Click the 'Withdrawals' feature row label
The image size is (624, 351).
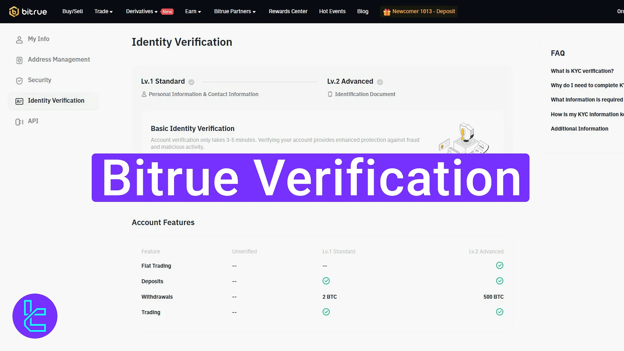tap(157, 297)
